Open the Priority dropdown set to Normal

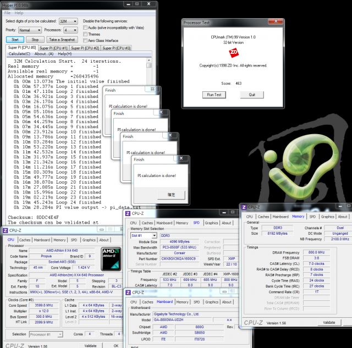(x=30, y=30)
